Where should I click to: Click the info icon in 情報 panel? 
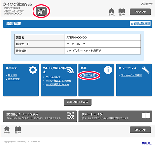click(x=108, y=70)
